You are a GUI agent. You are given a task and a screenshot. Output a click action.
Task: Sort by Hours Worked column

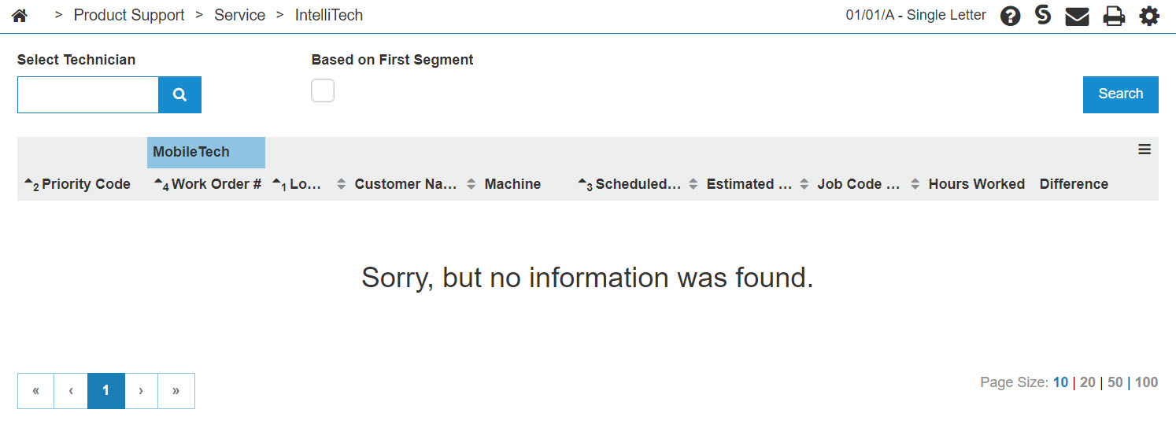[976, 184]
